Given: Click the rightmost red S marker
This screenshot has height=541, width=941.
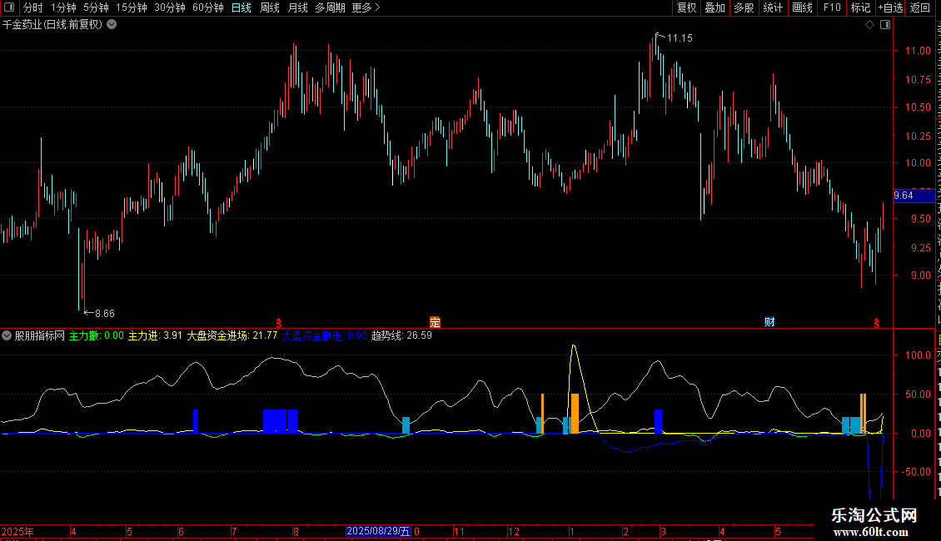Looking at the screenshot, I should click(x=877, y=323).
